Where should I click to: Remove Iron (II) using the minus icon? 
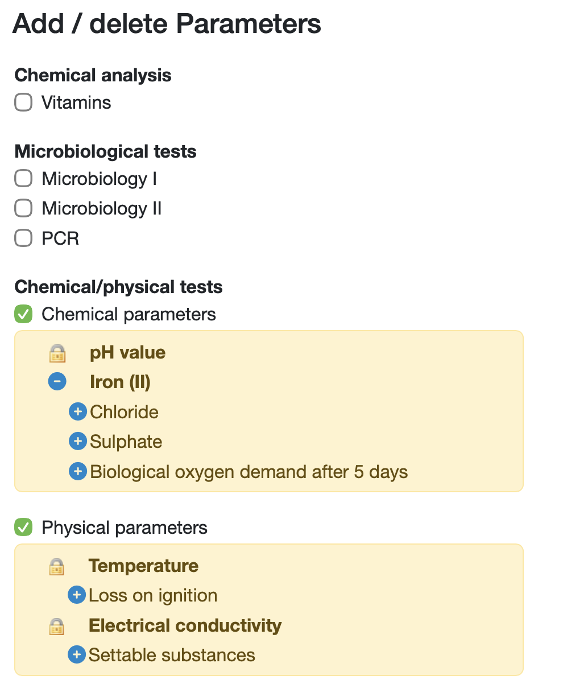click(57, 381)
